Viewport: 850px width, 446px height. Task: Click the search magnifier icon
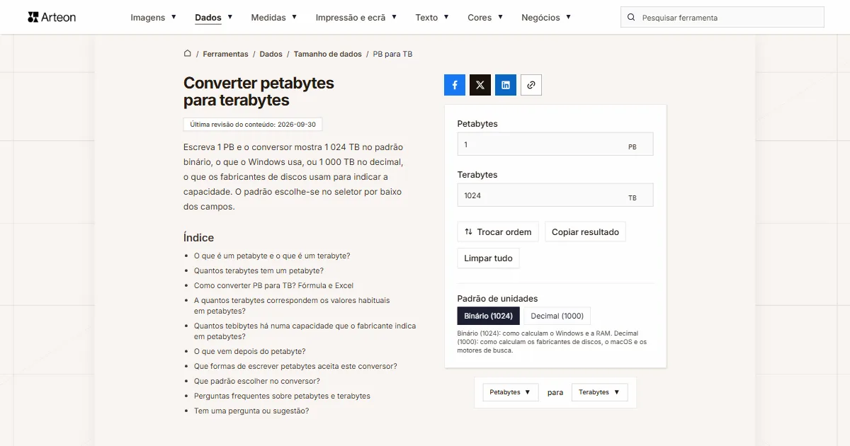coord(632,18)
